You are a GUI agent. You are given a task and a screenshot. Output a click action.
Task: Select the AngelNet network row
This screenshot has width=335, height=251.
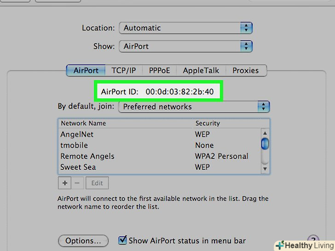(159, 134)
